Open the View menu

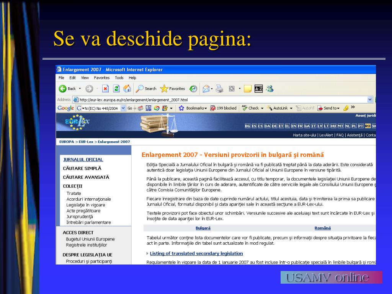(85, 78)
